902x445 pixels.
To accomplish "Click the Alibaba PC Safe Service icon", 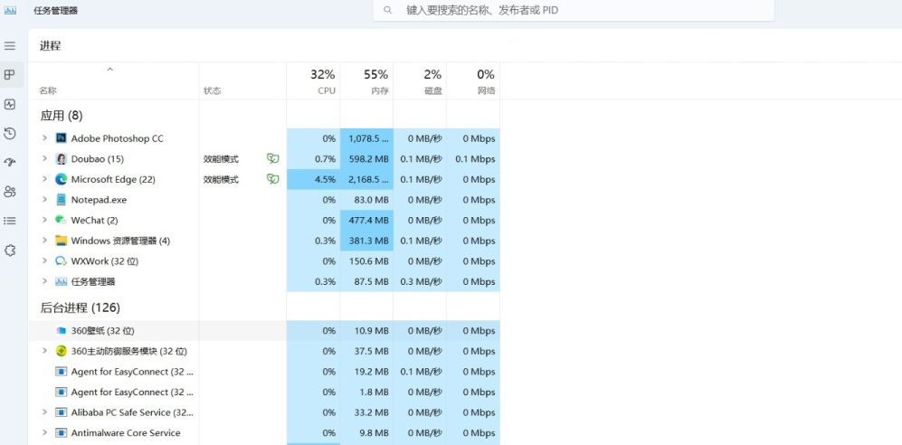I will [61, 412].
